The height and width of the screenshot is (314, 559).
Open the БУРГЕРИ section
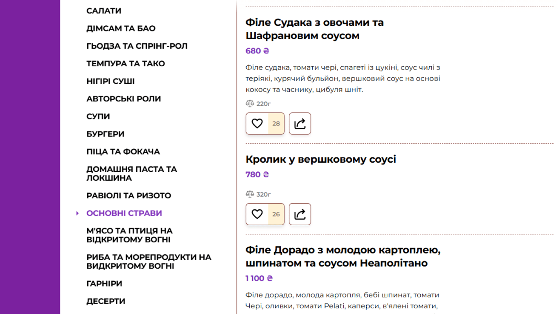(105, 134)
